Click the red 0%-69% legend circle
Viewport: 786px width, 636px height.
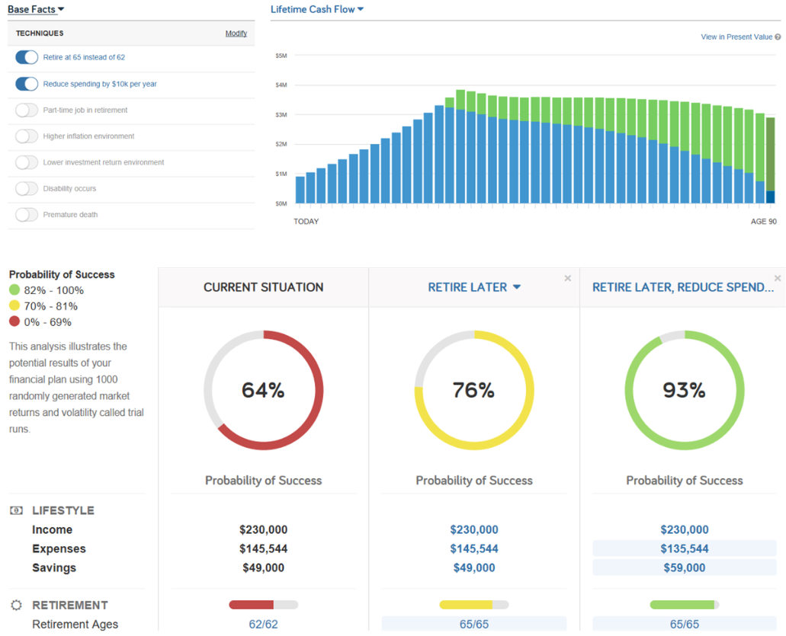click(x=14, y=321)
